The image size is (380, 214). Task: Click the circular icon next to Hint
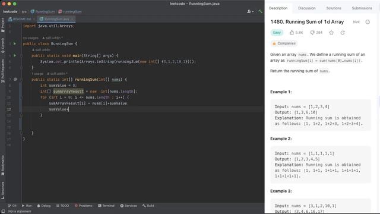368,22
